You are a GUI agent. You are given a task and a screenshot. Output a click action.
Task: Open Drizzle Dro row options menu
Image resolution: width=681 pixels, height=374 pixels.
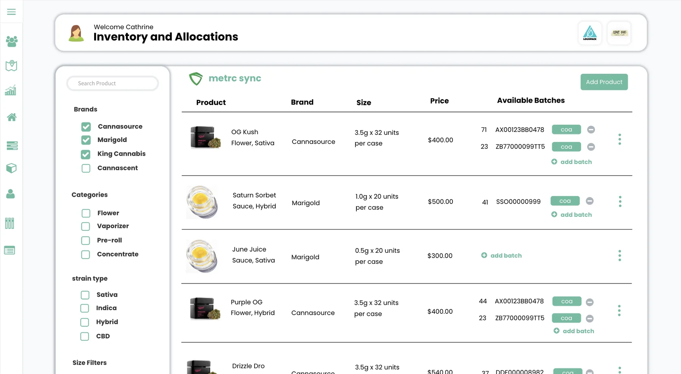(620, 370)
